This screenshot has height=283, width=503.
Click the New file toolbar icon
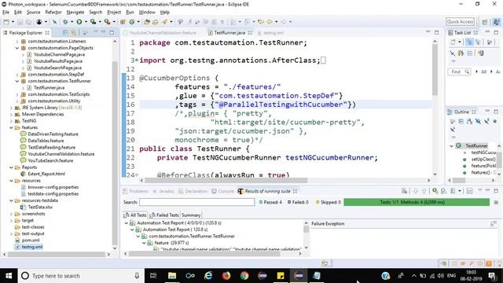[6, 22]
